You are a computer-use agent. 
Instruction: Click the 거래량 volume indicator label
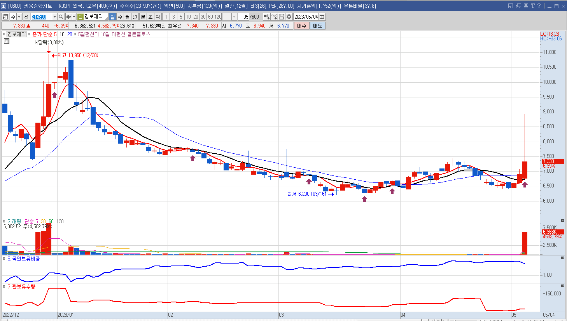15,221
